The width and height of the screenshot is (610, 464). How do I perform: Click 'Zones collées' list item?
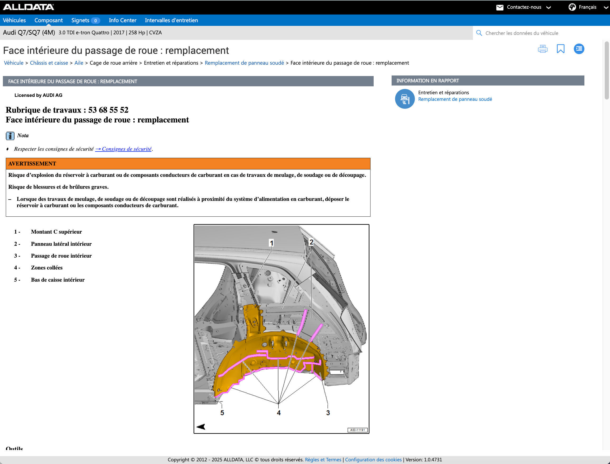point(47,268)
